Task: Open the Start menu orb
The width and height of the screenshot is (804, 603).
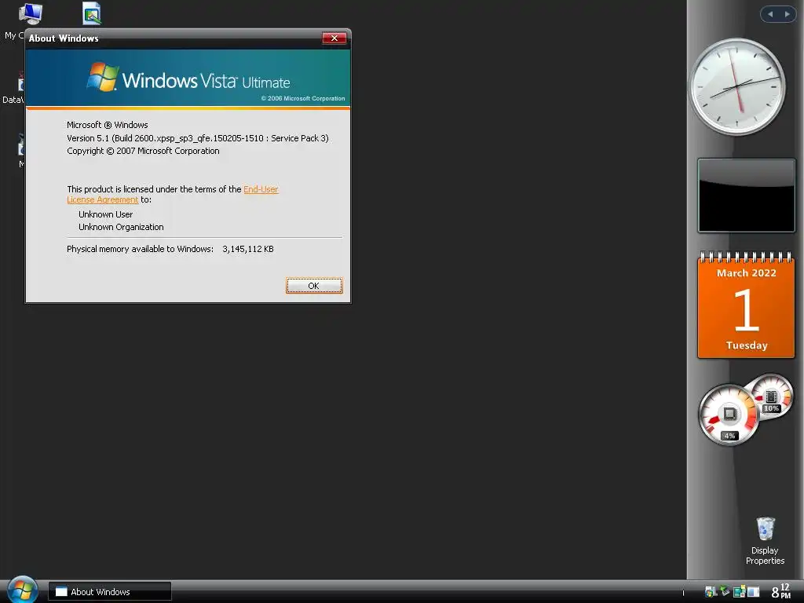Action: point(22,590)
